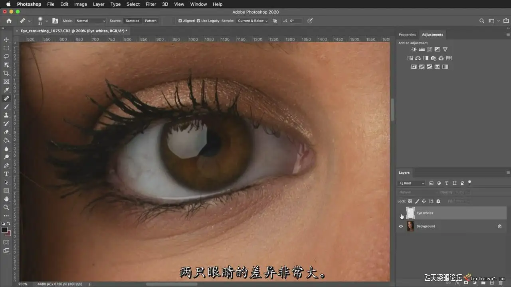Open the Apple menu
511x287 pixels.
coord(8,4)
